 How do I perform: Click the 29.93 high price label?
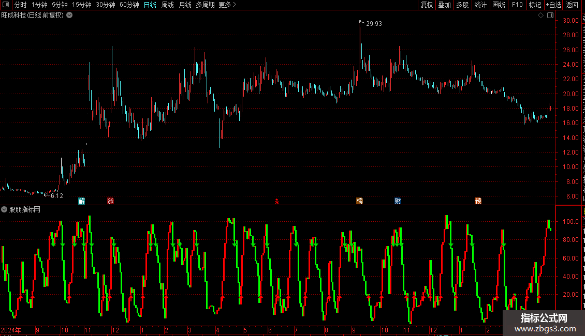pyautogui.click(x=374, y=23)
